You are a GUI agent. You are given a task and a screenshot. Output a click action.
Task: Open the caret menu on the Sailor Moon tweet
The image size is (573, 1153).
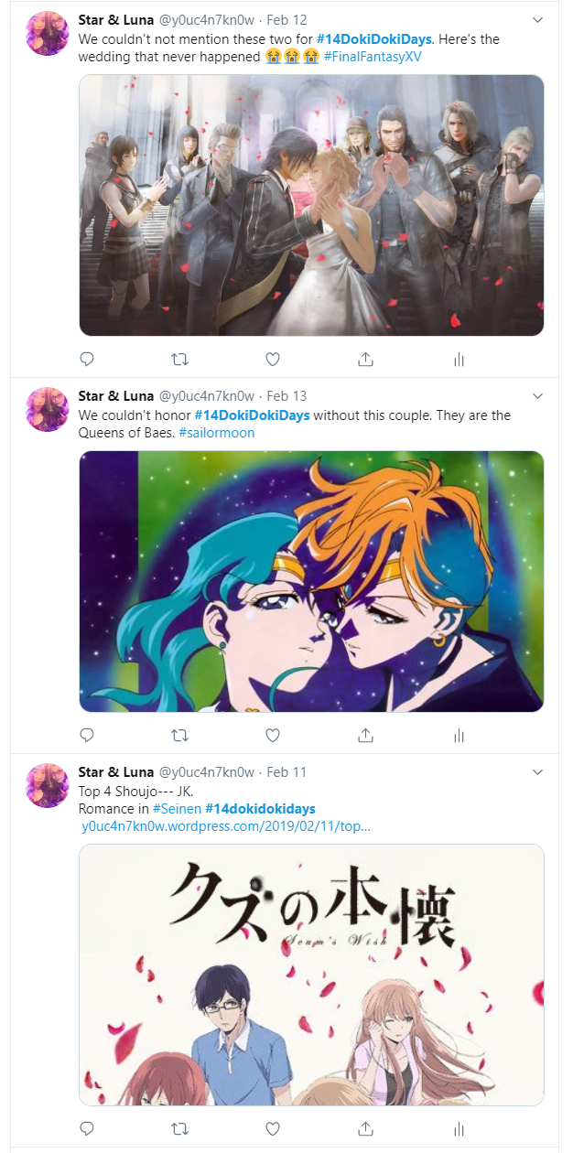[x=537, y=393]
